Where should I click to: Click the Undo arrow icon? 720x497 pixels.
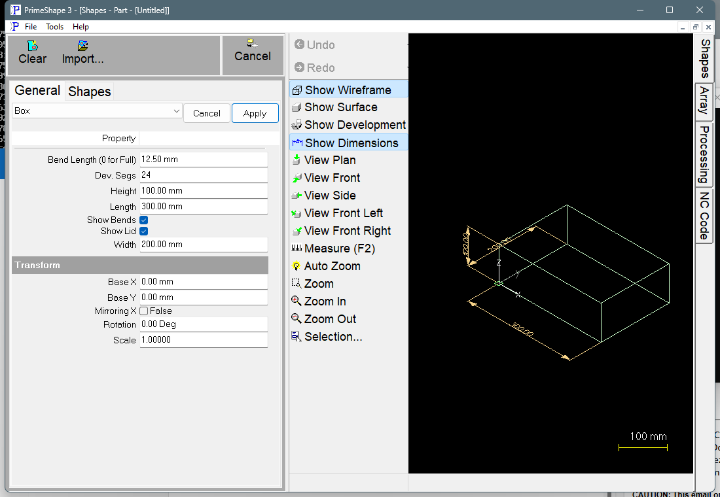299,44
